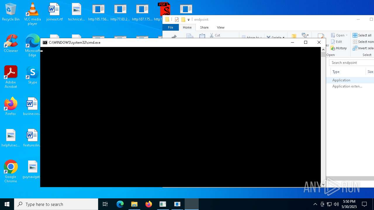Close the cmd.exe window
The image size is (374, 210).
tap(319, 43)
